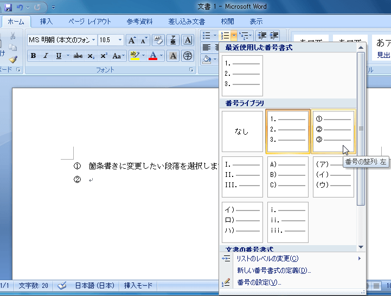Select (ア)(イ)(ウ) number format
This screenshot has width=391, height=296.
tap(334, 177)
